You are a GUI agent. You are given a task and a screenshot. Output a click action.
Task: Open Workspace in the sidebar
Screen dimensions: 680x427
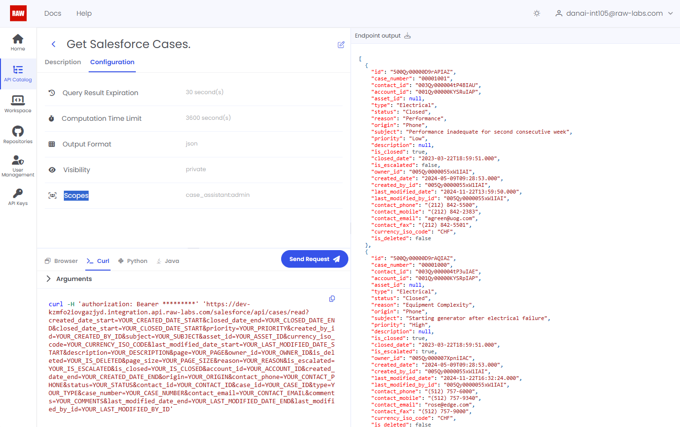18,104
